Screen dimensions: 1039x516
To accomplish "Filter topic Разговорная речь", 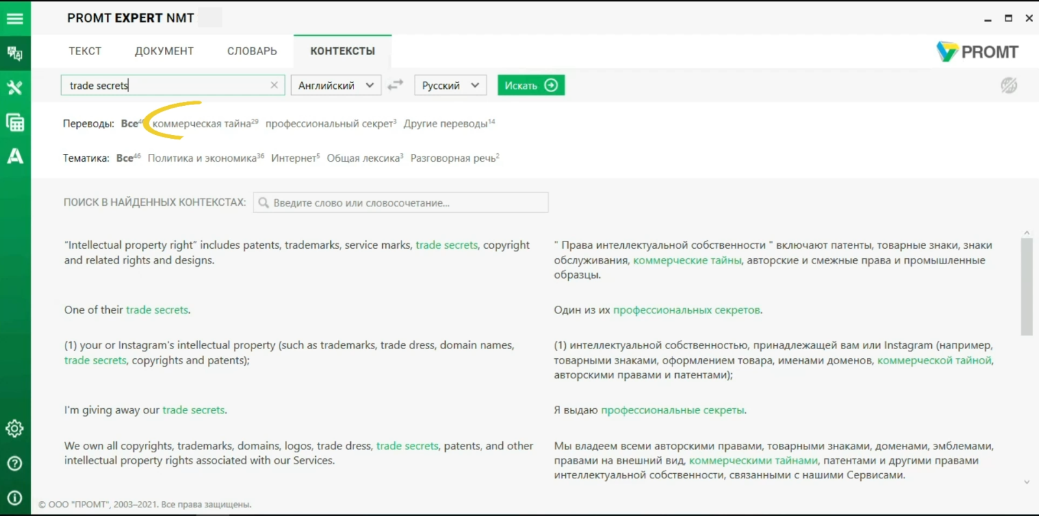I will (x=455, y=158).
